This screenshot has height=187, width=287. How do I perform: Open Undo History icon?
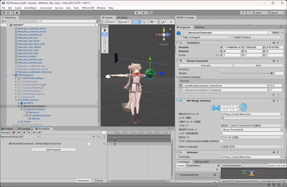(x=243, y=13)
